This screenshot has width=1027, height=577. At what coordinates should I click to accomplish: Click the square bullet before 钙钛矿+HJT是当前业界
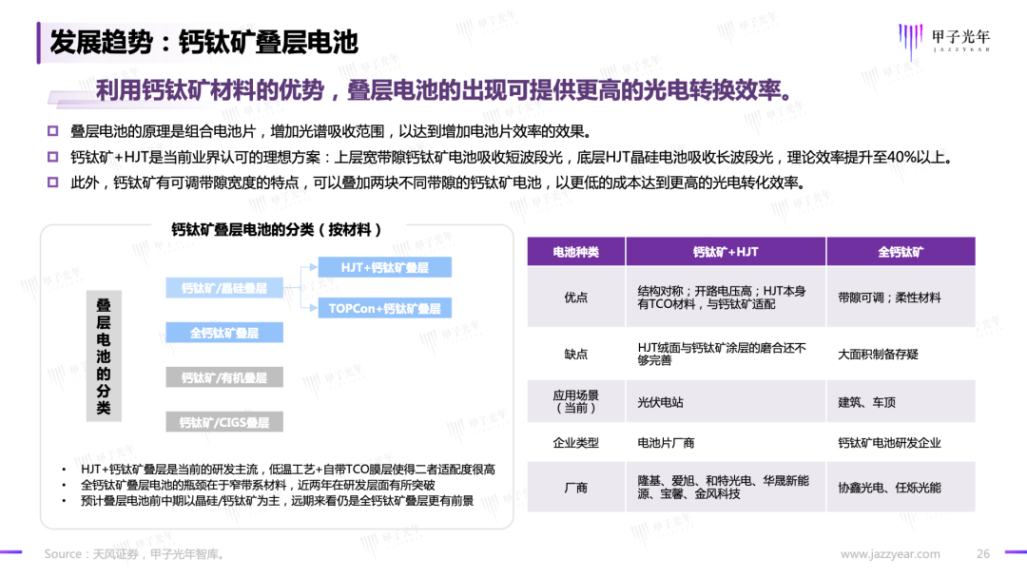click(x=53, y=157)
